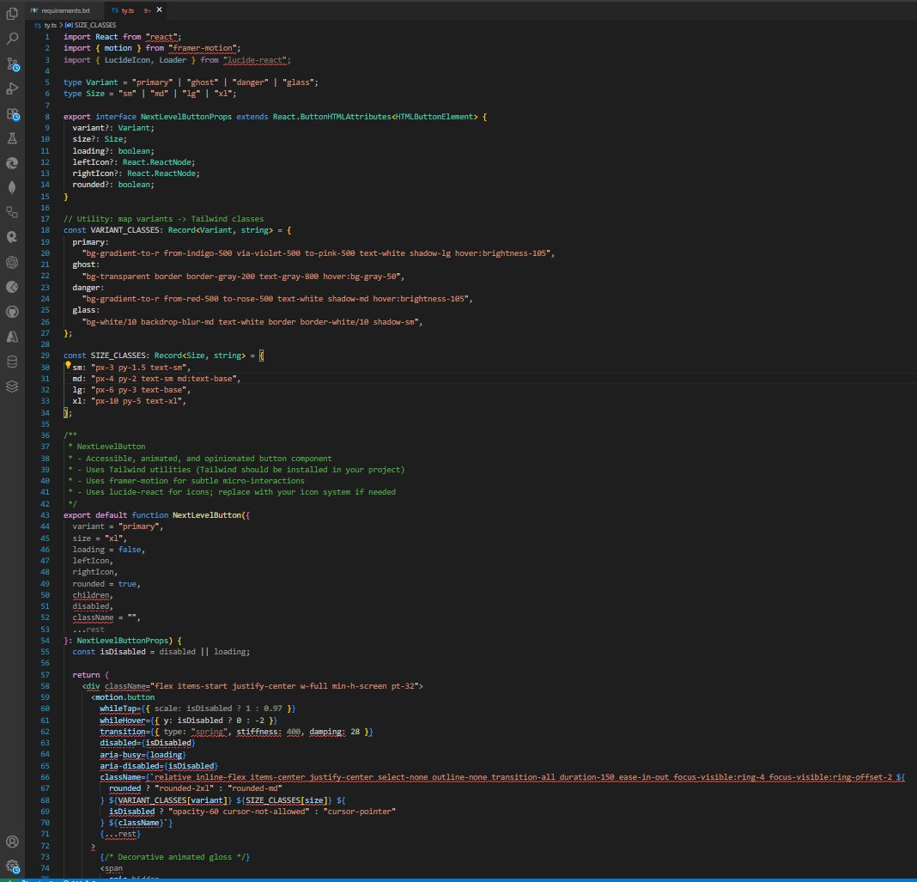
Task: Click "rightIcon?" property on line 13
Action: point(98,173)
